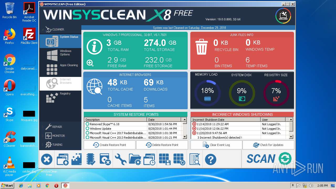336x189 pixels.
Task: Open the FileZilla Client desktop shortcut
Action: [x=29, y=36]
